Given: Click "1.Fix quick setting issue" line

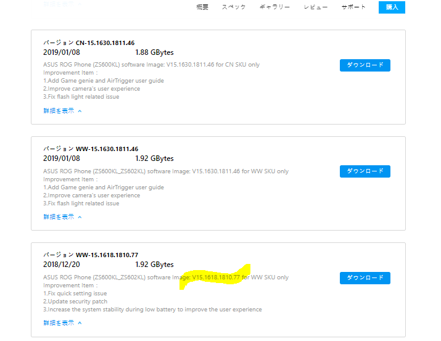Looking at the screenshot, I should tap(75, 294).
